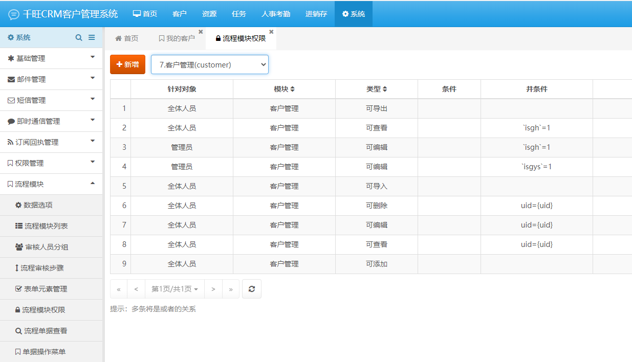
Task: Go to next page with > button
Action: (x=213, y=289)
